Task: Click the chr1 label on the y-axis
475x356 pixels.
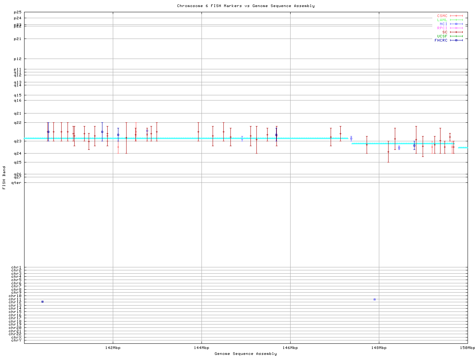Action: [16, 267]
